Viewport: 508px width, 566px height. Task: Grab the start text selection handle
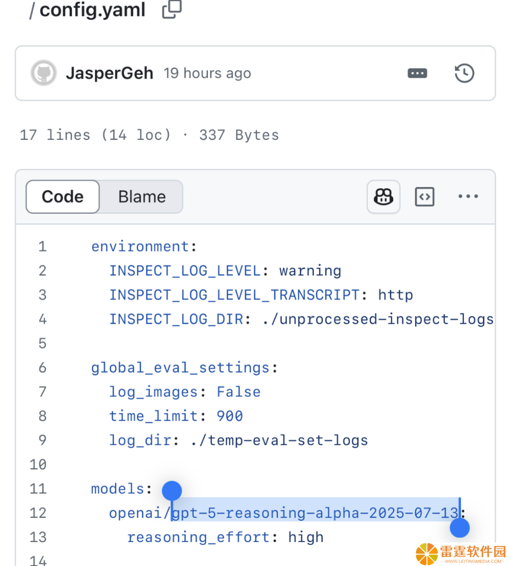172,491
